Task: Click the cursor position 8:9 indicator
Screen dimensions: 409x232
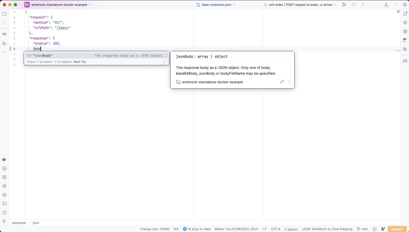Action: tap(176, 229)
